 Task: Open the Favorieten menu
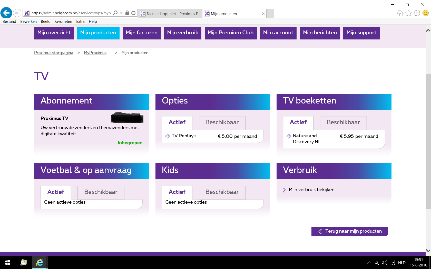pyautogui.click(x=63, y=22)
